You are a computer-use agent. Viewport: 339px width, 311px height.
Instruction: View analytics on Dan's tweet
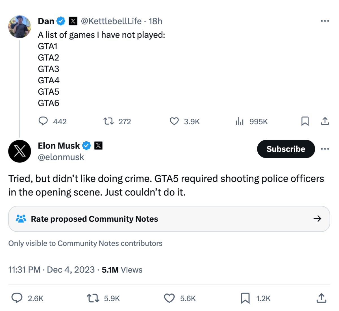pyautogui.click(x=240, y=121)
